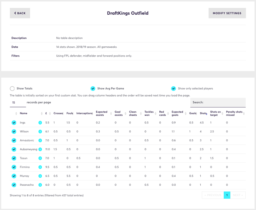The height and width of the screenshot is (210, 256).
Task: Sort table by £ price column
Action: (48, 113)
